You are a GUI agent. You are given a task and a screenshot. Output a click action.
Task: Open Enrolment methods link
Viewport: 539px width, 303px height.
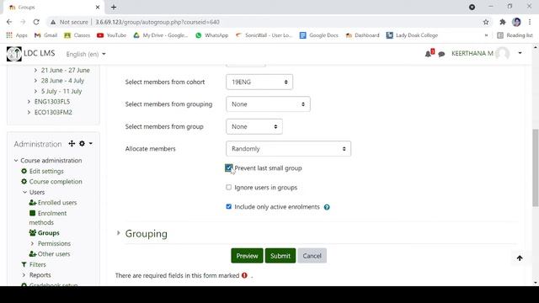pyautogui.click(x=48, y=218)
